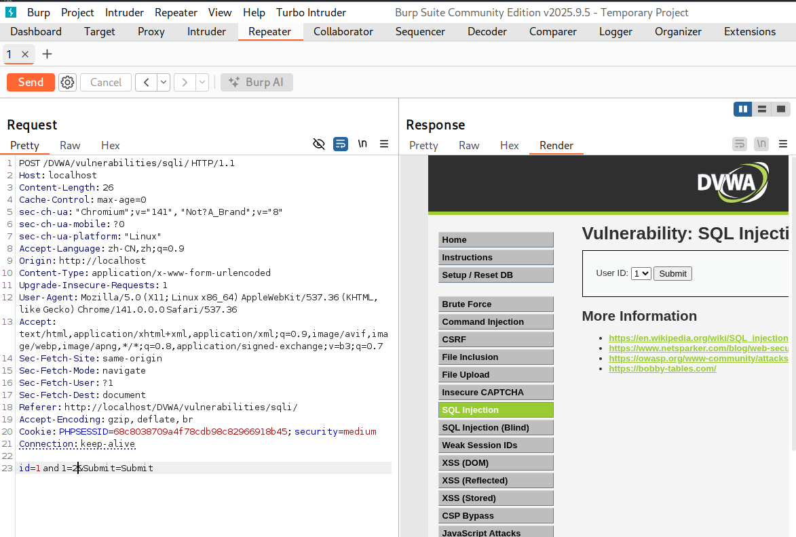Go back to previous request arrow

[x=146, y=82]
